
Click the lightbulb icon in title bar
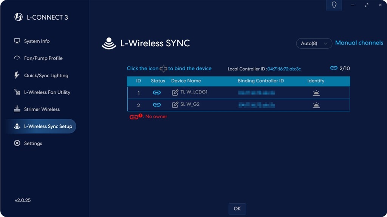click(334, 5)
